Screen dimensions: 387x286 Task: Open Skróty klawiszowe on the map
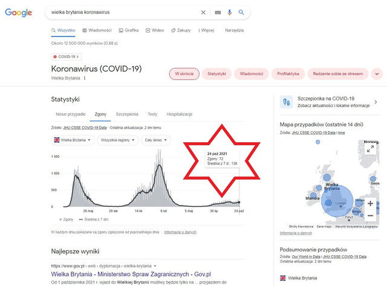pyautogui.click(x=301, y=226)
